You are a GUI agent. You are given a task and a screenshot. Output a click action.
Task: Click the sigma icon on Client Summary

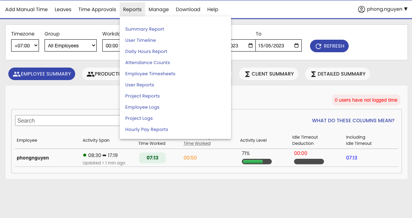[247, 74]
